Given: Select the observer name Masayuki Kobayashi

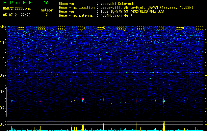Looking at the screenshot, I should click(118, 4).
